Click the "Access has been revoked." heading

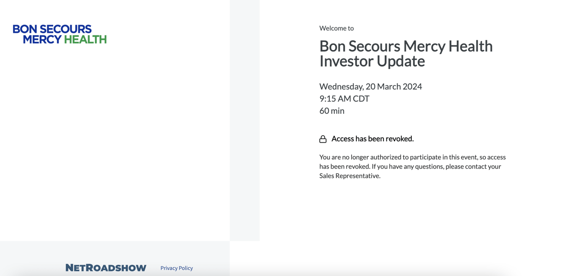click(x=372, y=138)
